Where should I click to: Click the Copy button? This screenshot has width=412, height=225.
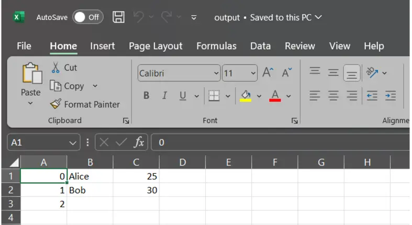pyautogui.click(x=67, y=86)
